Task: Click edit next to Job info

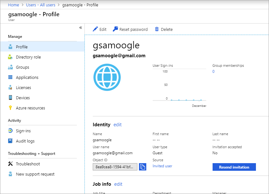Action: [118, 184]
